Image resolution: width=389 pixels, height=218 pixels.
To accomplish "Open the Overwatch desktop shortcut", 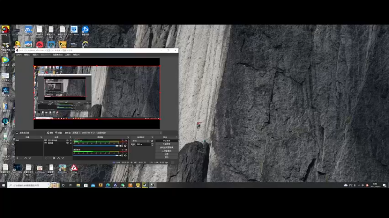I will coord(85,45).
